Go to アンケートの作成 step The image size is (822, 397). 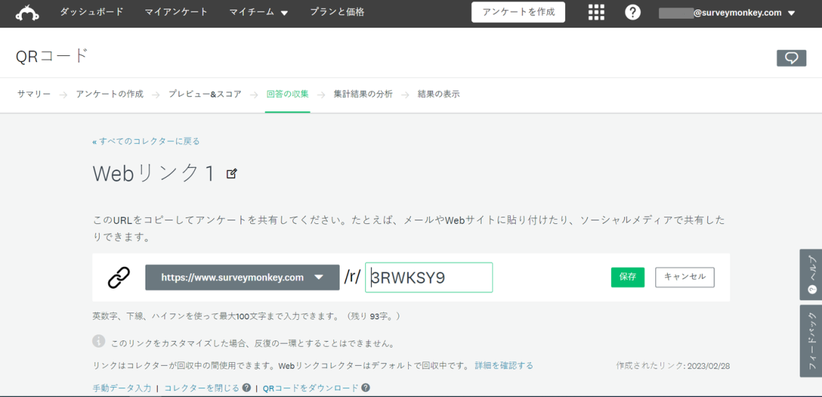[x=110, y=95]
